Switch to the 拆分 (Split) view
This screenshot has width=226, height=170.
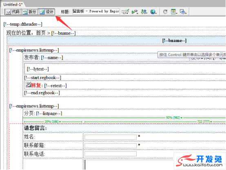coord(29,12)
